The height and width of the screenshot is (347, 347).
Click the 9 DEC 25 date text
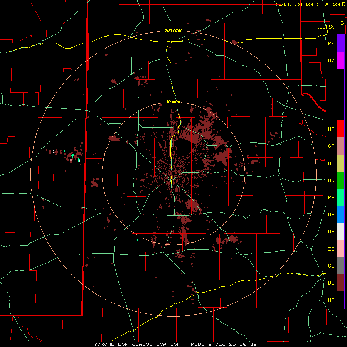pyautogui.click(x=222, y=344)
